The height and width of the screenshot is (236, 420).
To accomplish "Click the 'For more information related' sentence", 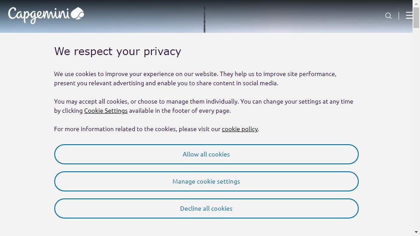I will (x=157, y=129).
